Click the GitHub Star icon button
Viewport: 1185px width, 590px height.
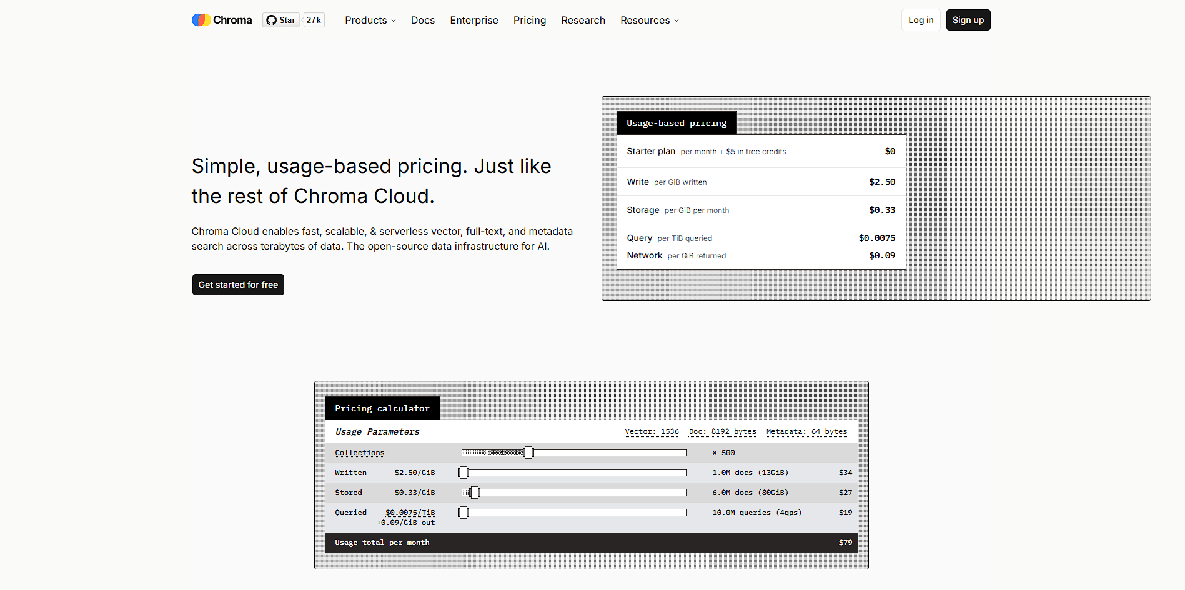281,20
